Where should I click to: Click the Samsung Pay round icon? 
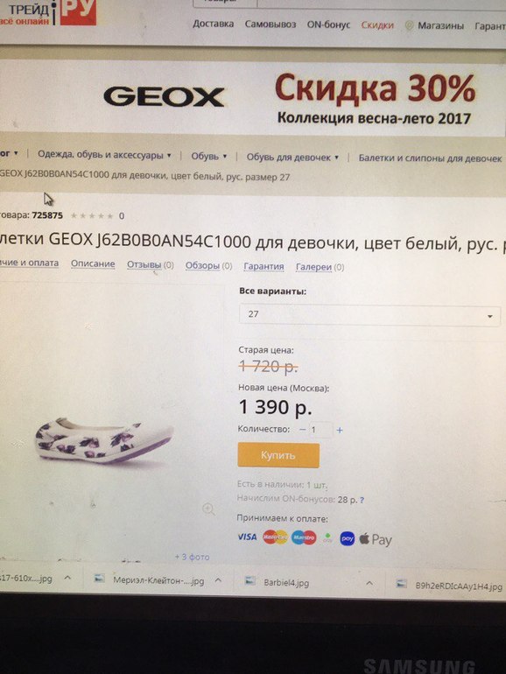click(x=348, y=538)
